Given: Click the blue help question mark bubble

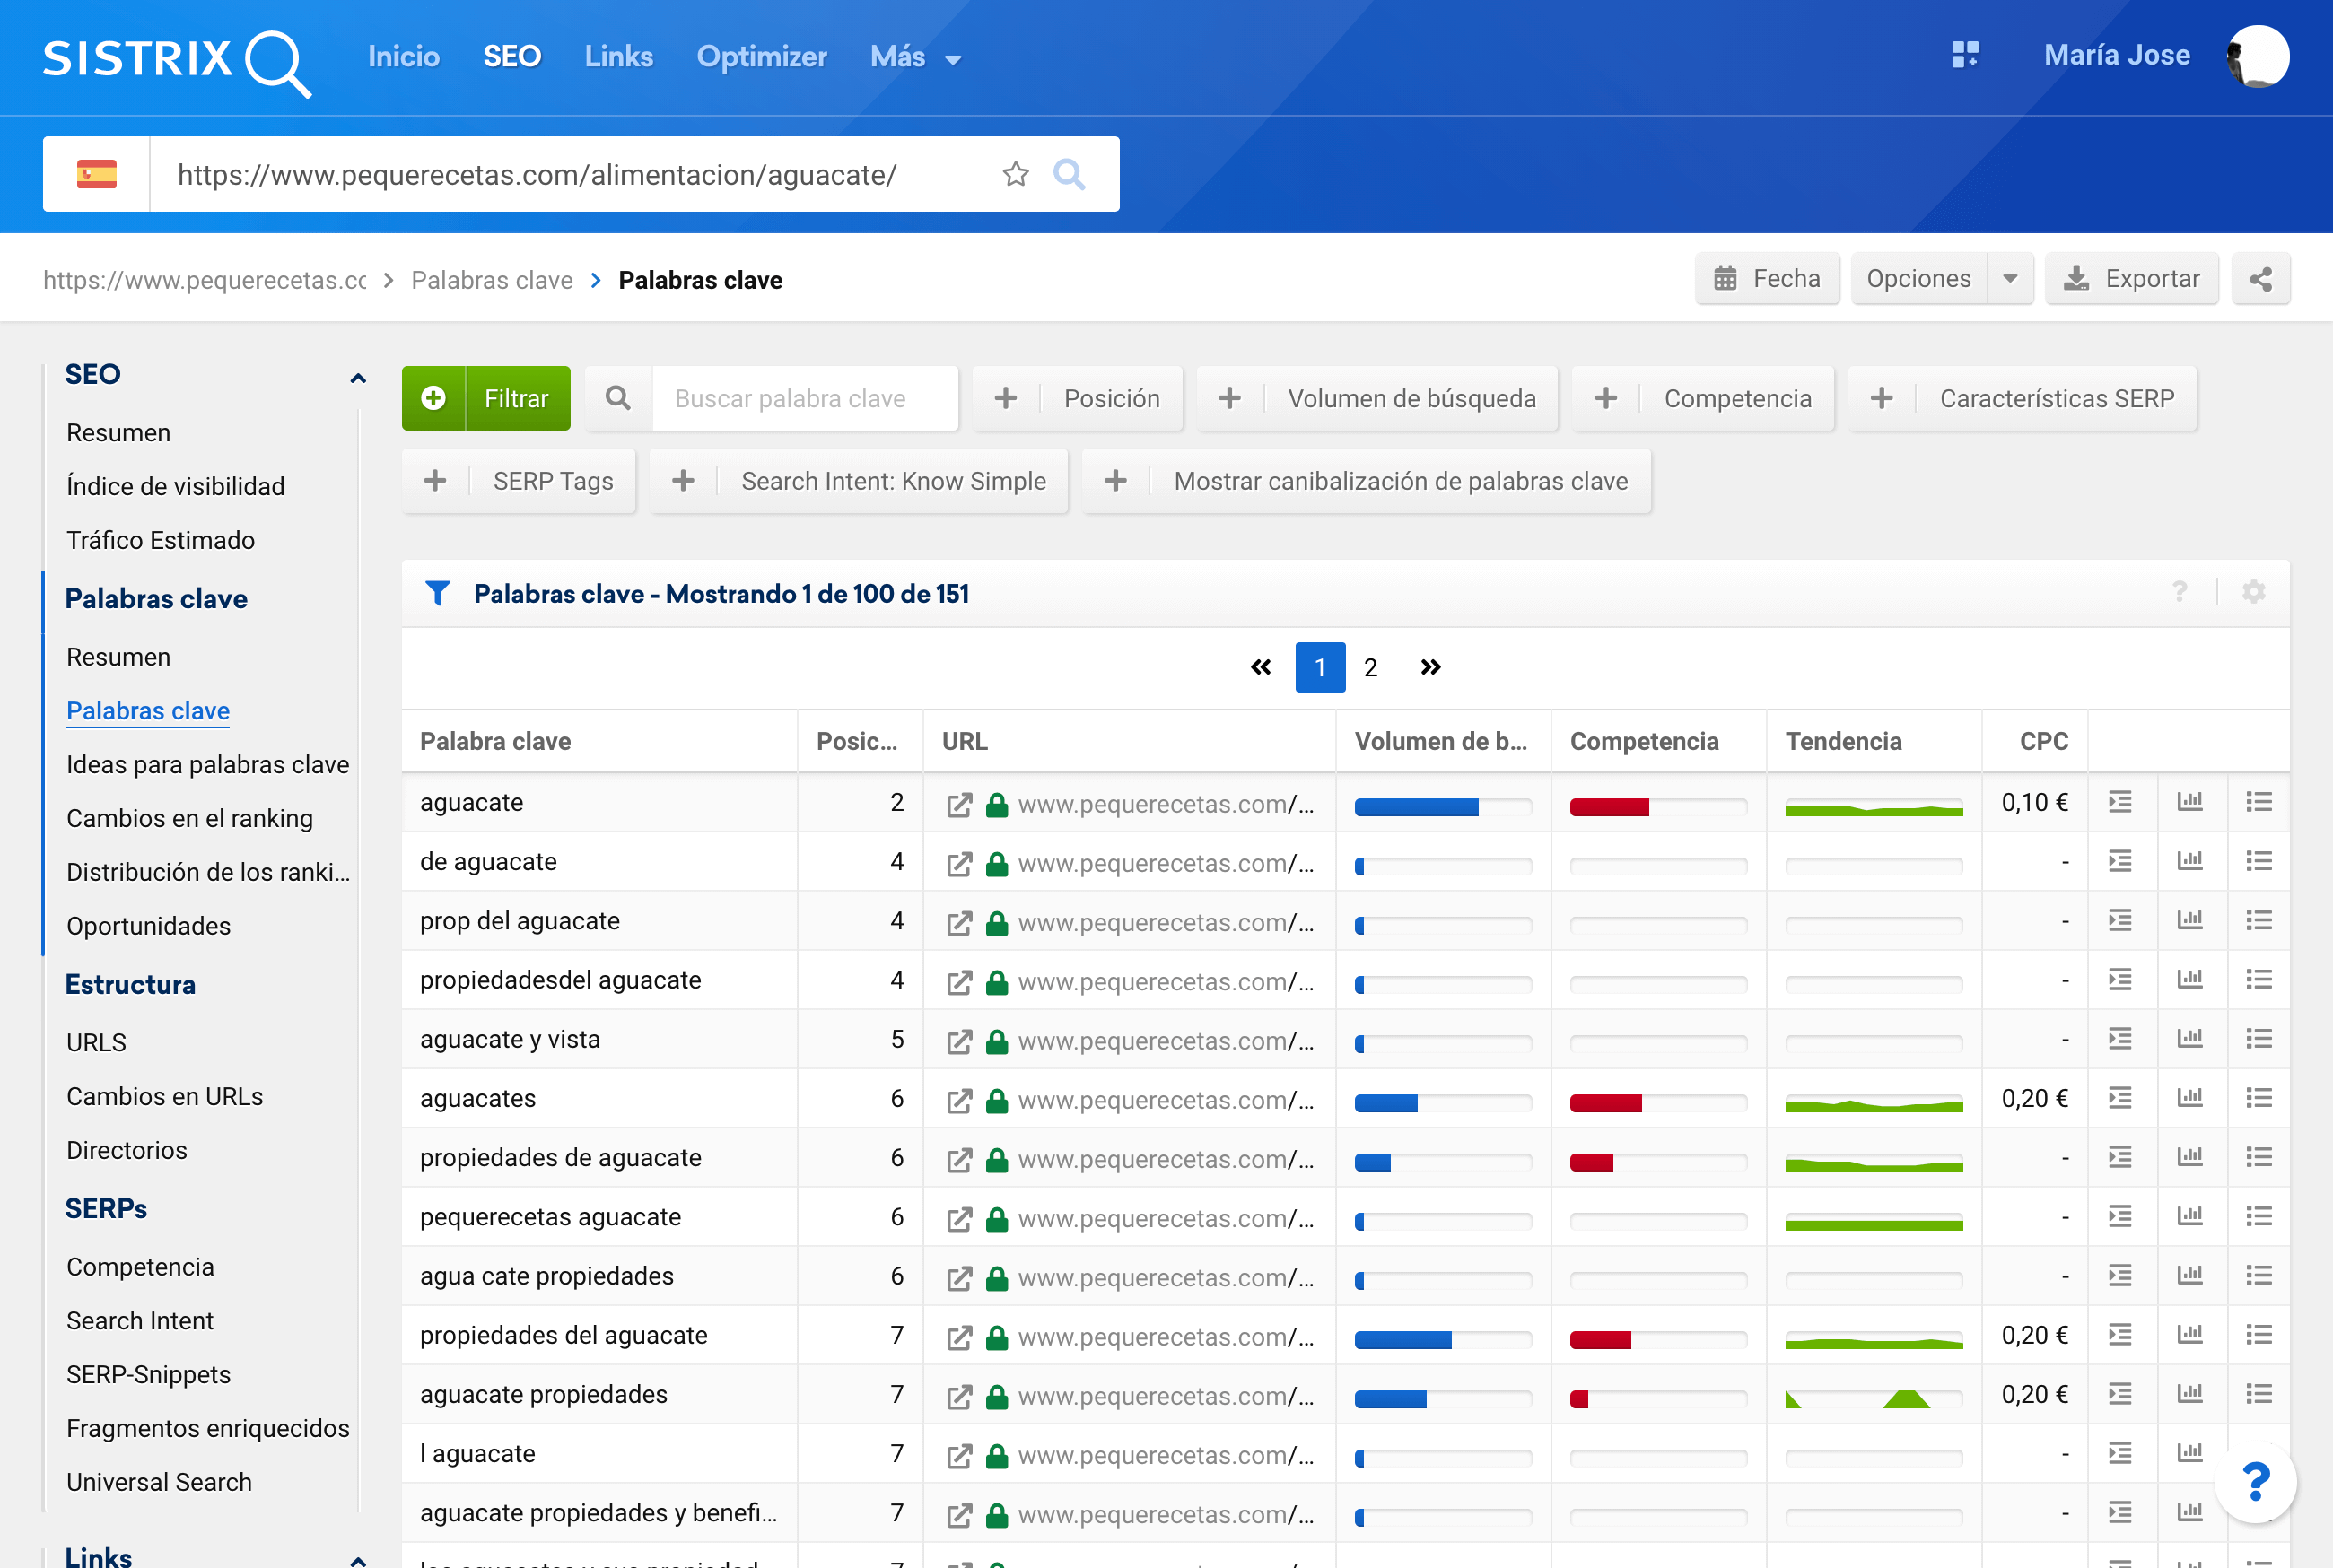Looking at the screenshot, I should click(x=2255, y=1481).
